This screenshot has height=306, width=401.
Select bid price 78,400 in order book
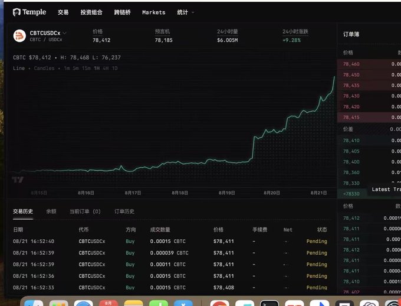[351, 162]
